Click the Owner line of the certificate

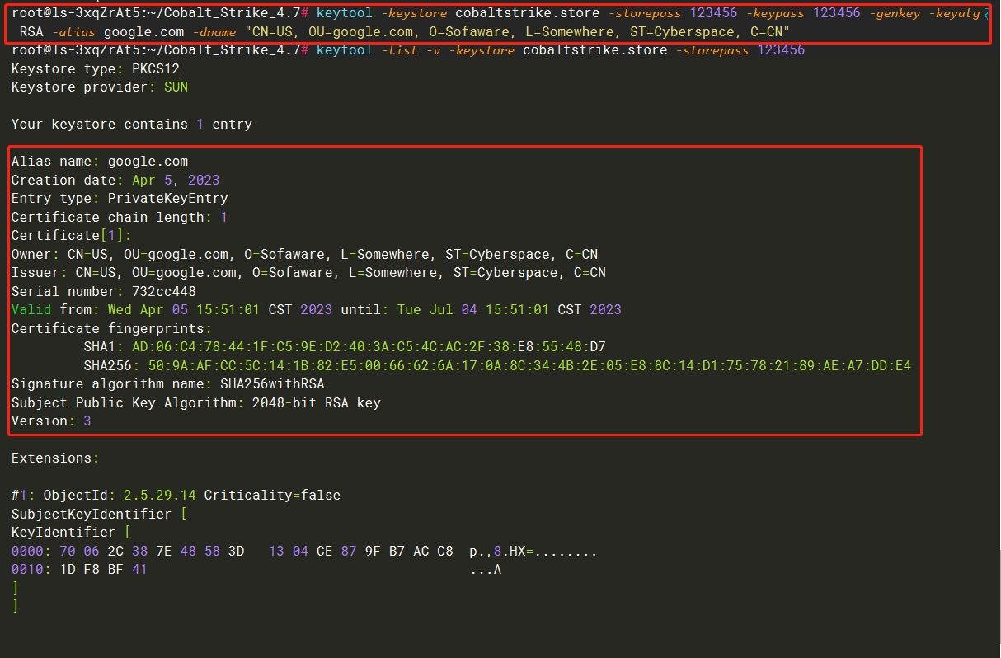(304, 255)
